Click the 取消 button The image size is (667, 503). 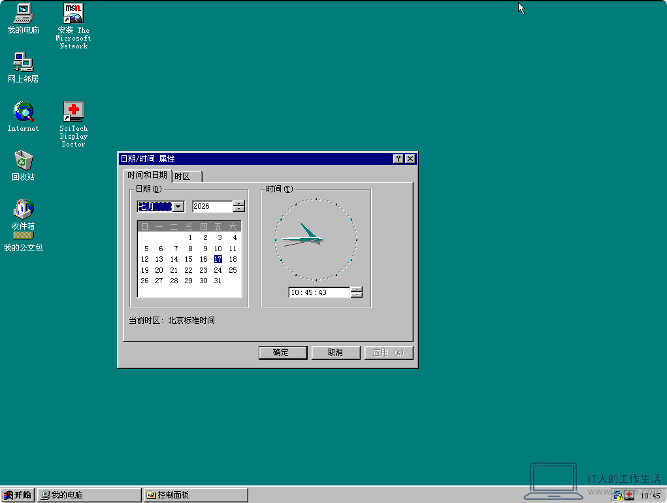(336, 353)
